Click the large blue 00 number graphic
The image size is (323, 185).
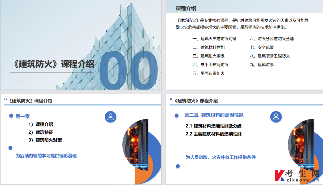(x=129, y=70)
